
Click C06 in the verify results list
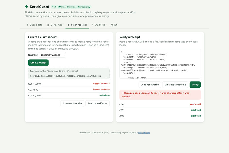click(121, 105)
